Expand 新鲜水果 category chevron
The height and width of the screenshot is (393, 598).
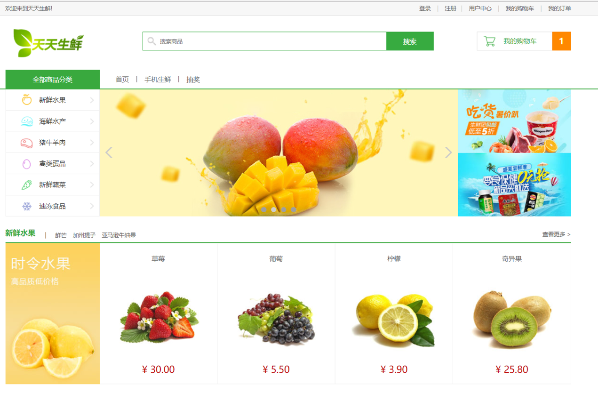pos(92,100)
